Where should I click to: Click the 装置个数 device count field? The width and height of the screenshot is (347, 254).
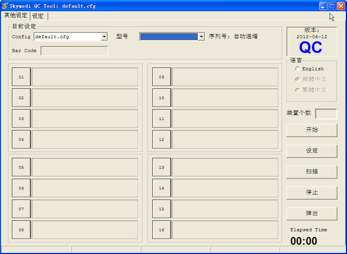[x=326, y=113]
